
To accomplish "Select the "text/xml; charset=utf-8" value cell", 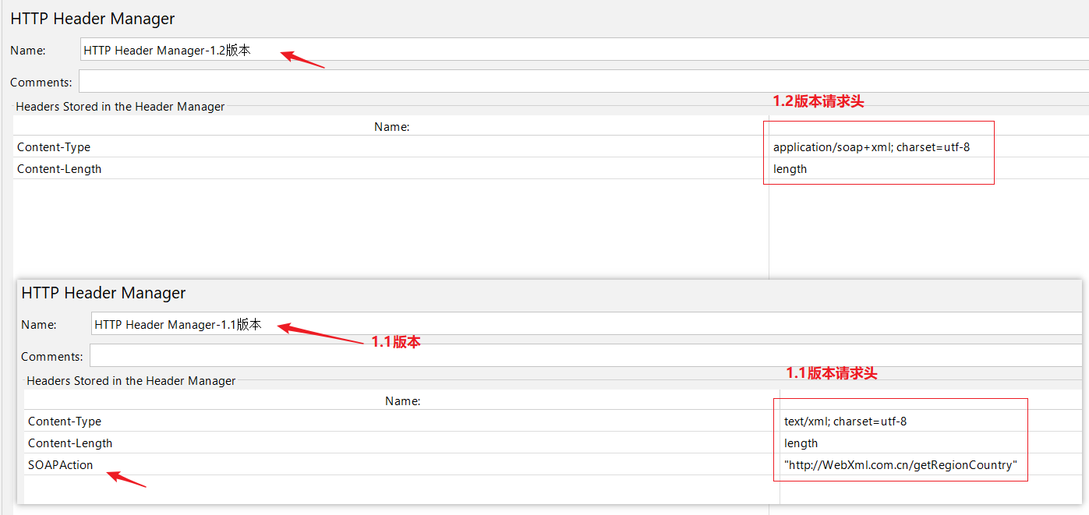I will pyautogui.click(x=845, y=422).
